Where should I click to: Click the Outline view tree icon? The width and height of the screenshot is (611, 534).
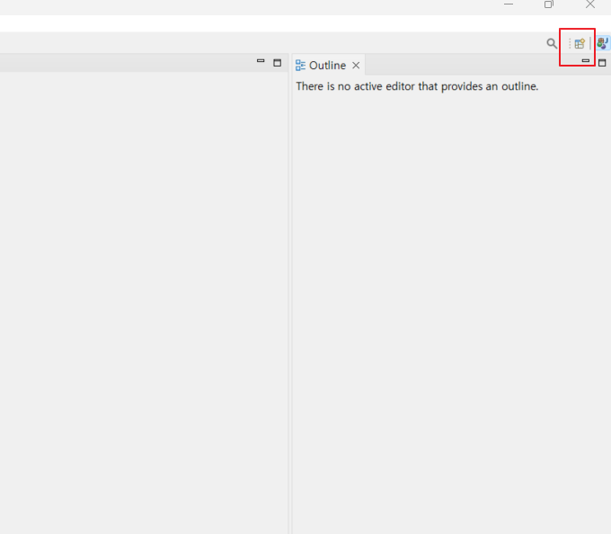coord(300,65)
